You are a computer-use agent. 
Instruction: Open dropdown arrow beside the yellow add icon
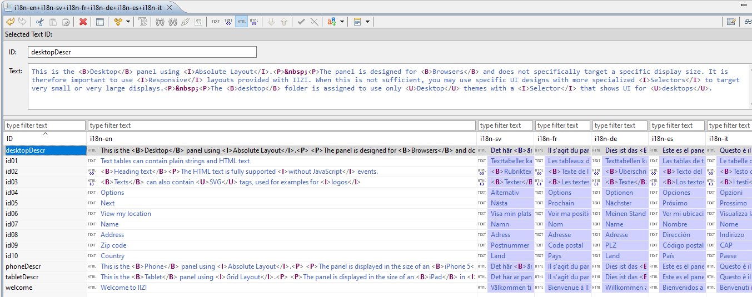coord(128,22)
